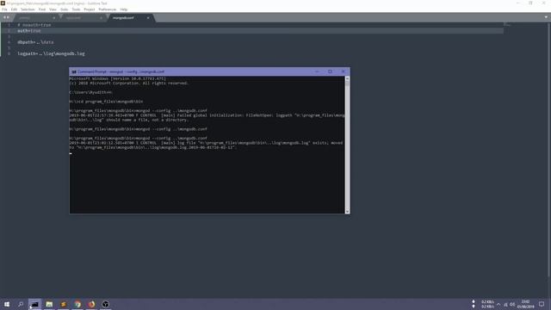Open the taskbar clock and date
551x310 pixels.
point(525,304)
